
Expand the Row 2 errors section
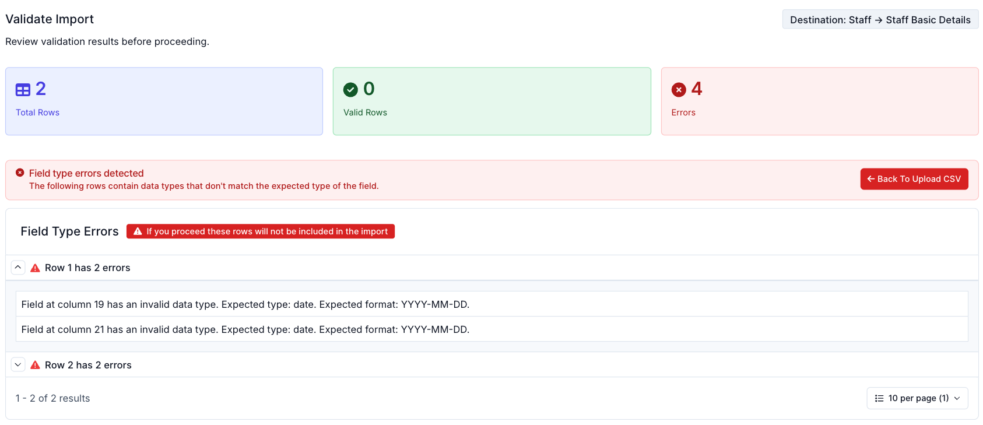tap(18, 364)
